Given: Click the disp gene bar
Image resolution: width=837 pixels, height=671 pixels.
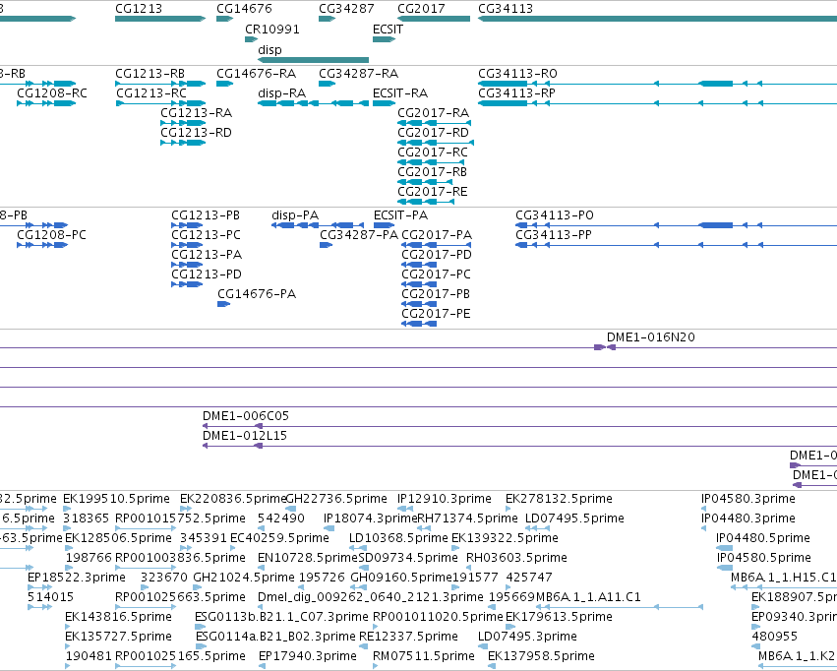Looking at the screenshot, I should click(x=314, y=60).
